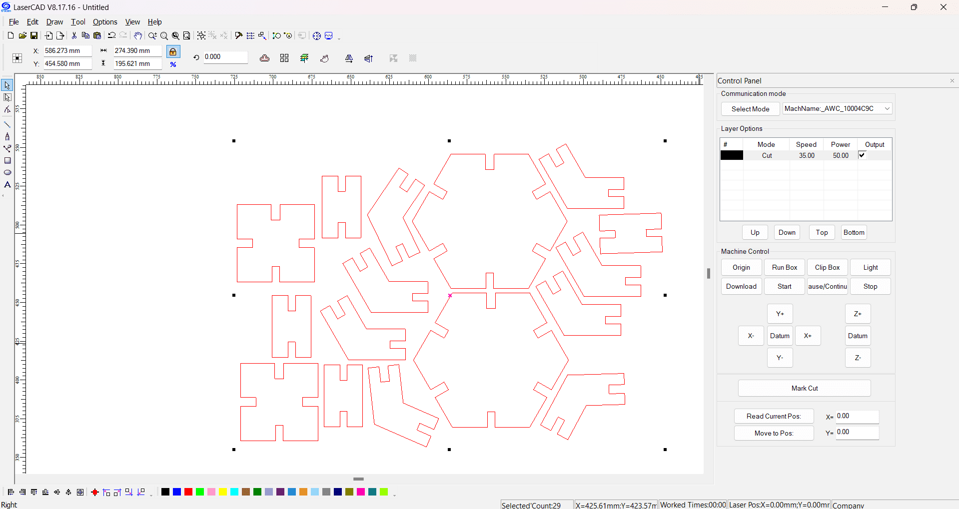The image size is (959, 509).
Task: Click the monitor preview icon
Action: tap(329, 35)
